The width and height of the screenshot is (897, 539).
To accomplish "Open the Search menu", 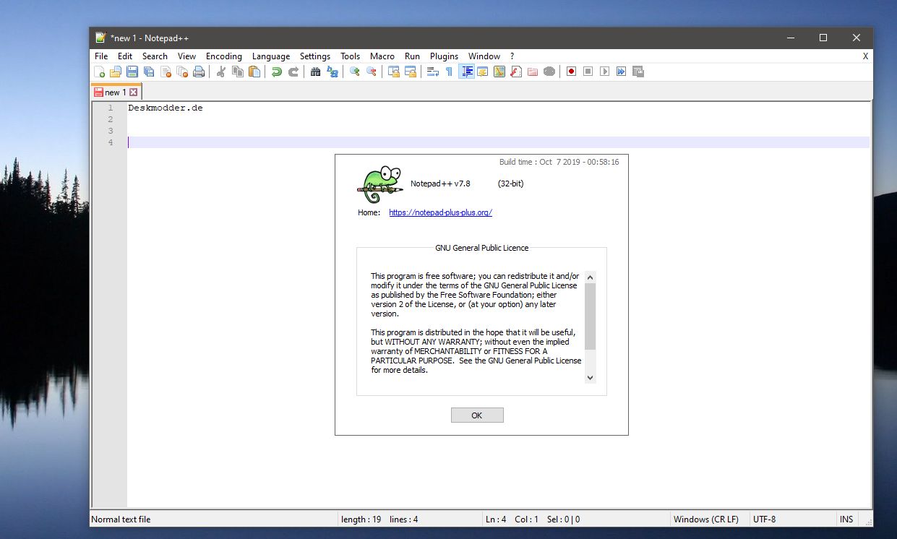I will click(155, 56).
